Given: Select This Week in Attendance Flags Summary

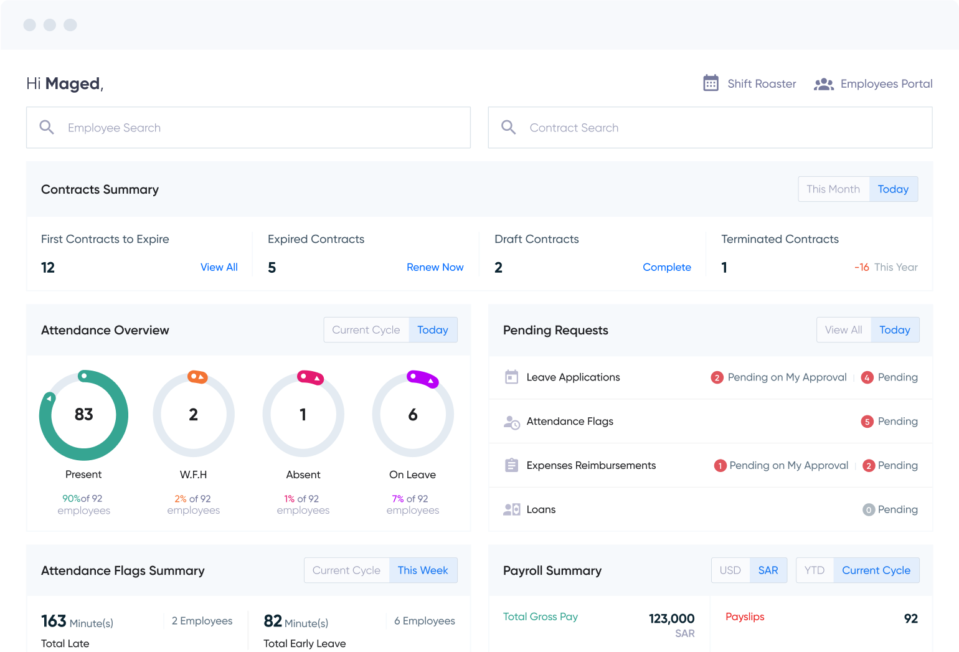Looking at the screenshot, I should (x=423, y=570).
